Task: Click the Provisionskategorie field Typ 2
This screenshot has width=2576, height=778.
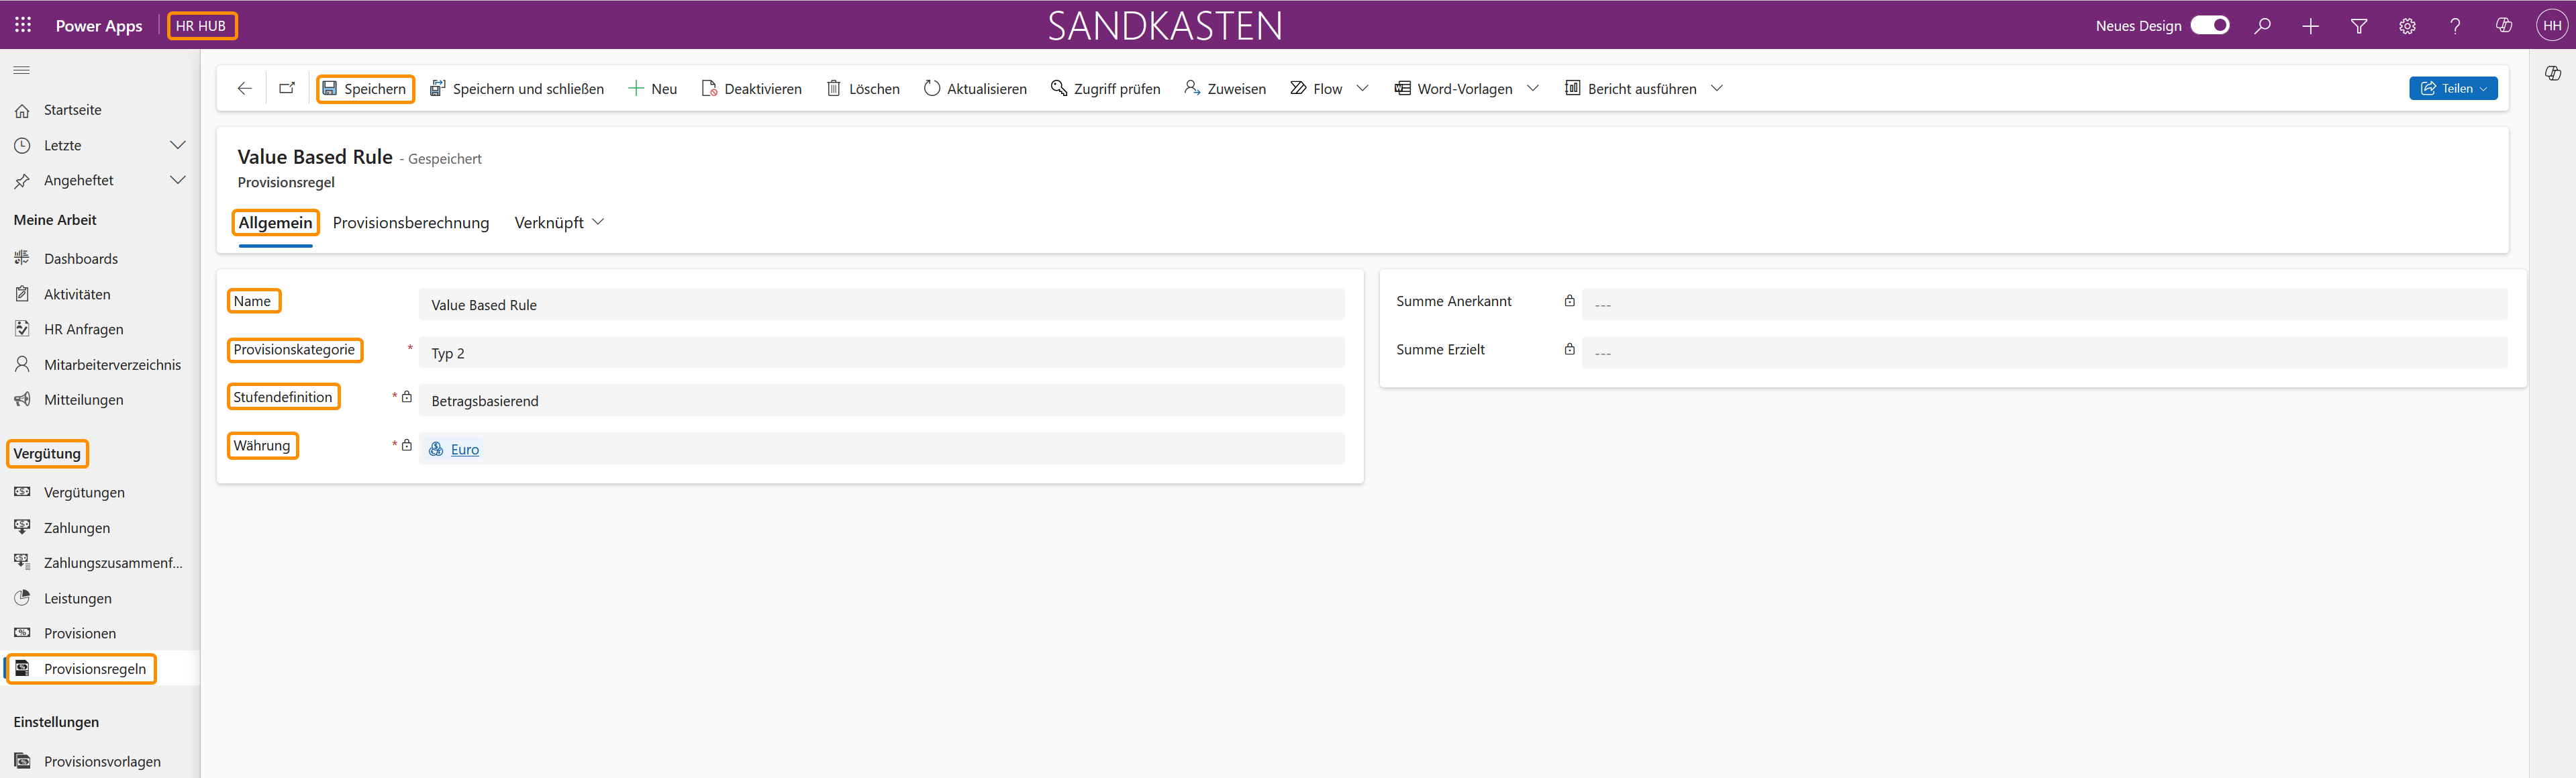Action: point(881,353)
